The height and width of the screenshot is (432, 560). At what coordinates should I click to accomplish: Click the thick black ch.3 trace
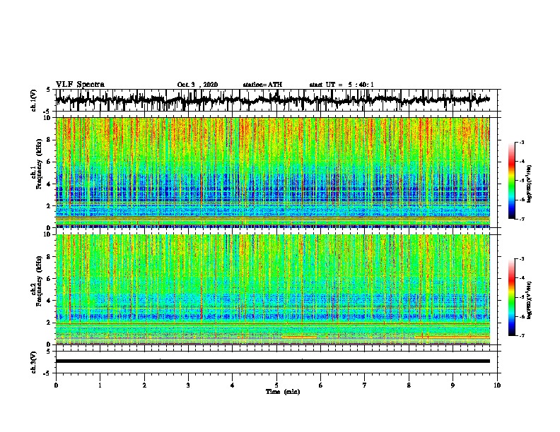pos(273,361)
